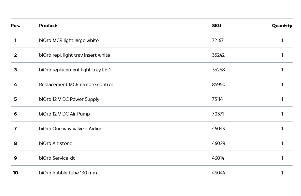Click the Quantity column header
The image size is (301, 196).
pos(282,26)
